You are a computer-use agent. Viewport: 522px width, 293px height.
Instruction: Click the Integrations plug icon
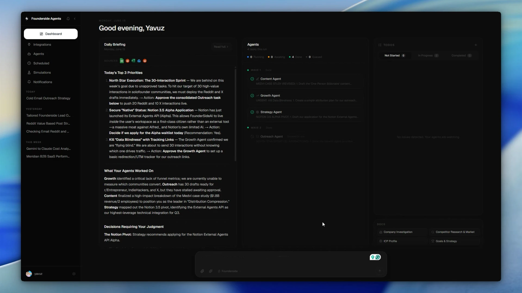(29, 44)
